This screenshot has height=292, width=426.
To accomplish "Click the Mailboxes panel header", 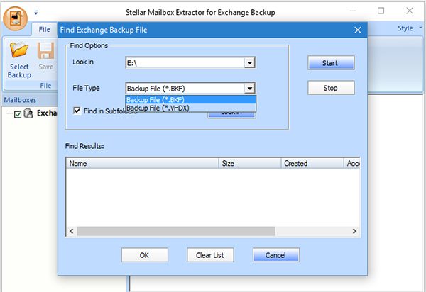I will [x=30, y=100].
